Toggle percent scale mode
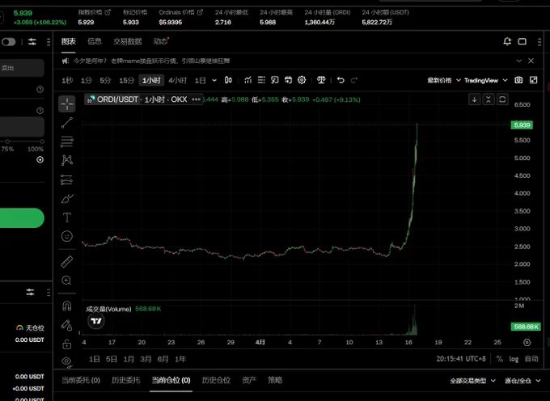This screenshot has height=401, width=550. (x=500, y=359)
